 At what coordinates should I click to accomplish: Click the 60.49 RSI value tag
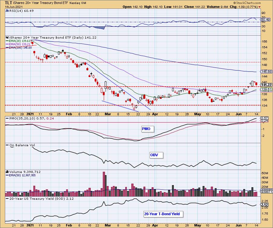pyautogui.click(x=266, y=20)
